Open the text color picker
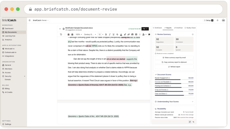The image size is (230, 129). tap(121, 34)
